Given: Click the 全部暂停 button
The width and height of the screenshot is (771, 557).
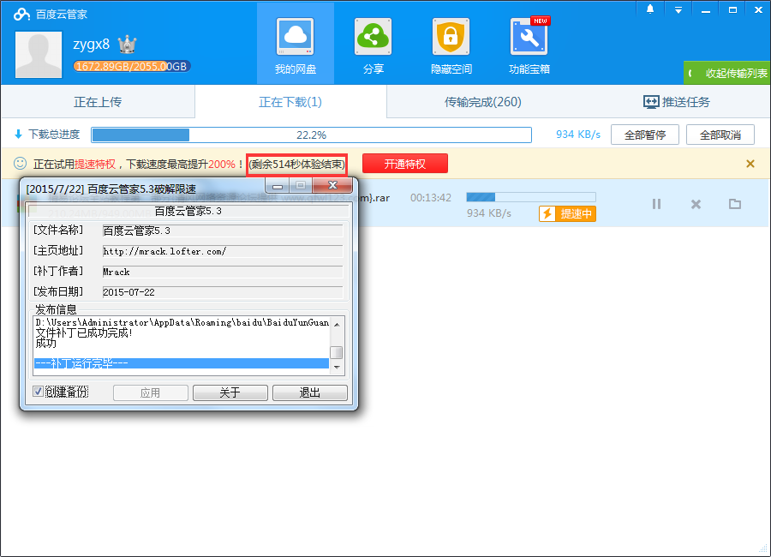Looking at the screenshot, I should pyautogui.click(x=644, y=135).
